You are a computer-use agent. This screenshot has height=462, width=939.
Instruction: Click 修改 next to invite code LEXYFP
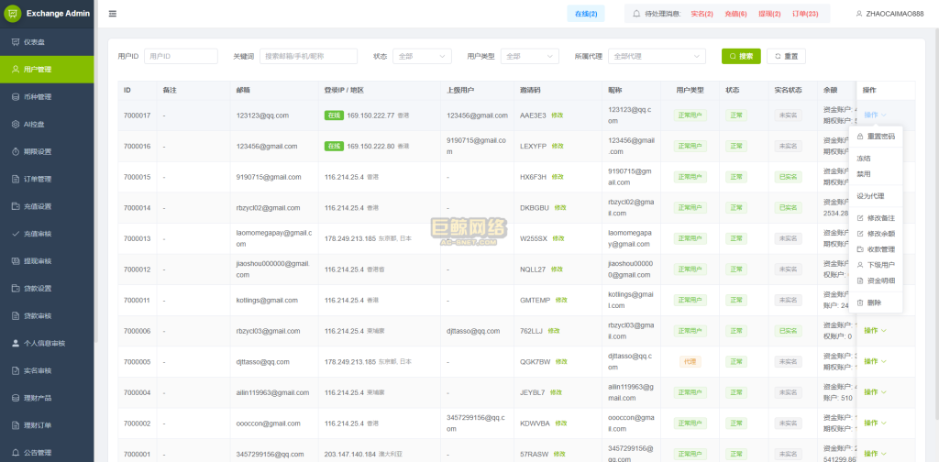[558, 146]
